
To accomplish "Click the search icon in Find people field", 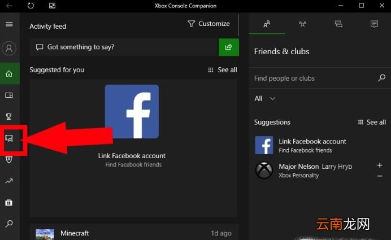I will click(381, 78).
